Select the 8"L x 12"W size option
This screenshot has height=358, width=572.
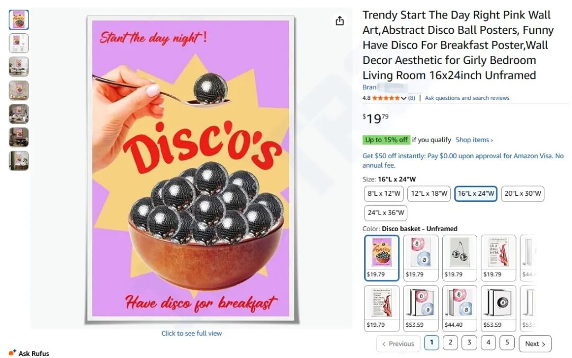pyautogui.click(x=384, y=194)
